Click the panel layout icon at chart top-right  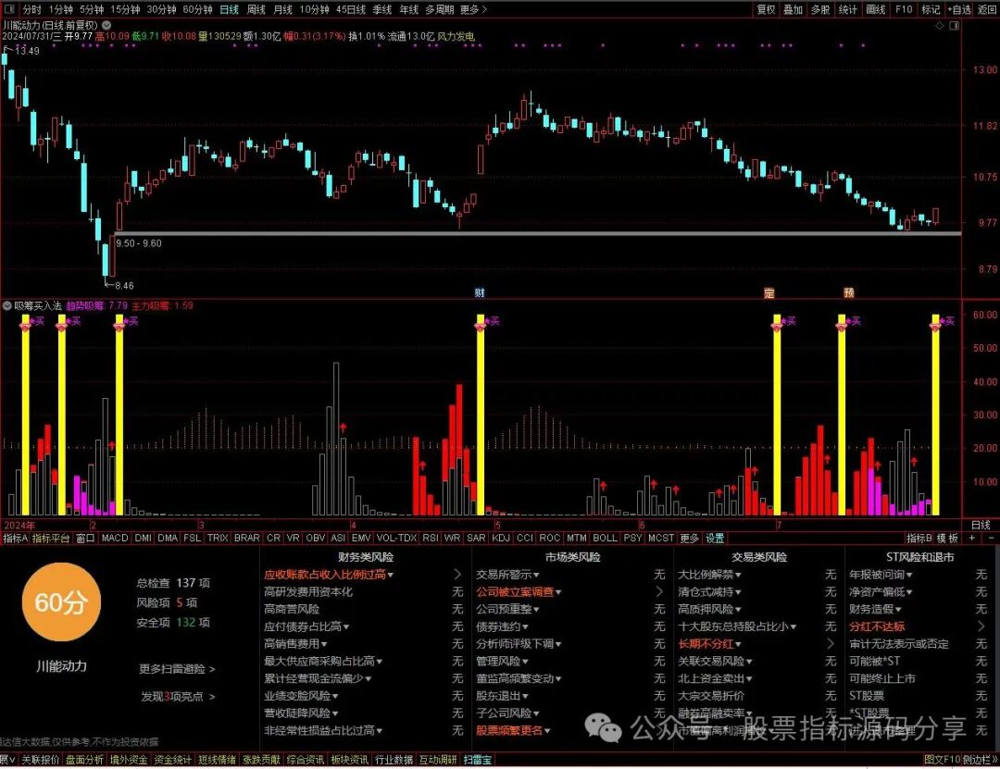[x=954, y=26]
